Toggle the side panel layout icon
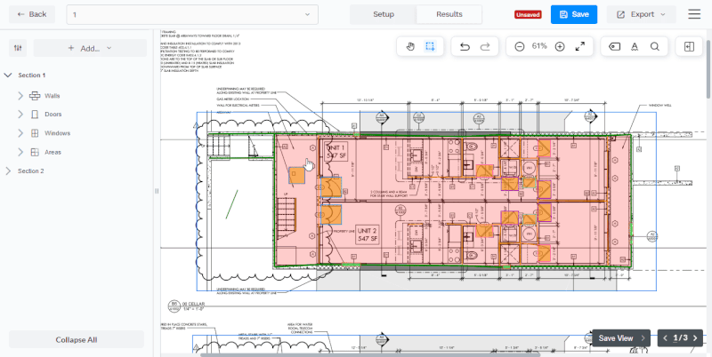Screen dimensions: 712x357 [x=689, y=46]
